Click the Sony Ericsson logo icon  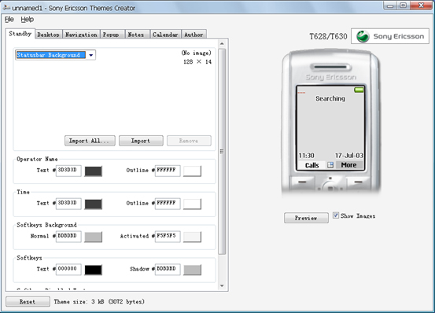coord(363,36)
